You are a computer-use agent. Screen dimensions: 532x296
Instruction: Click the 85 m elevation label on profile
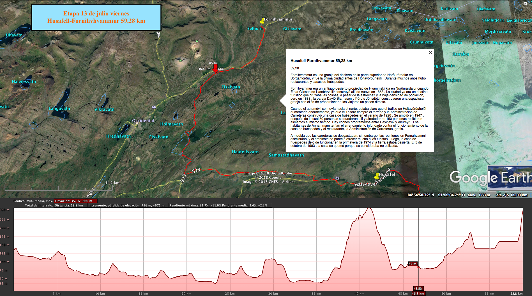pos(412,264)
